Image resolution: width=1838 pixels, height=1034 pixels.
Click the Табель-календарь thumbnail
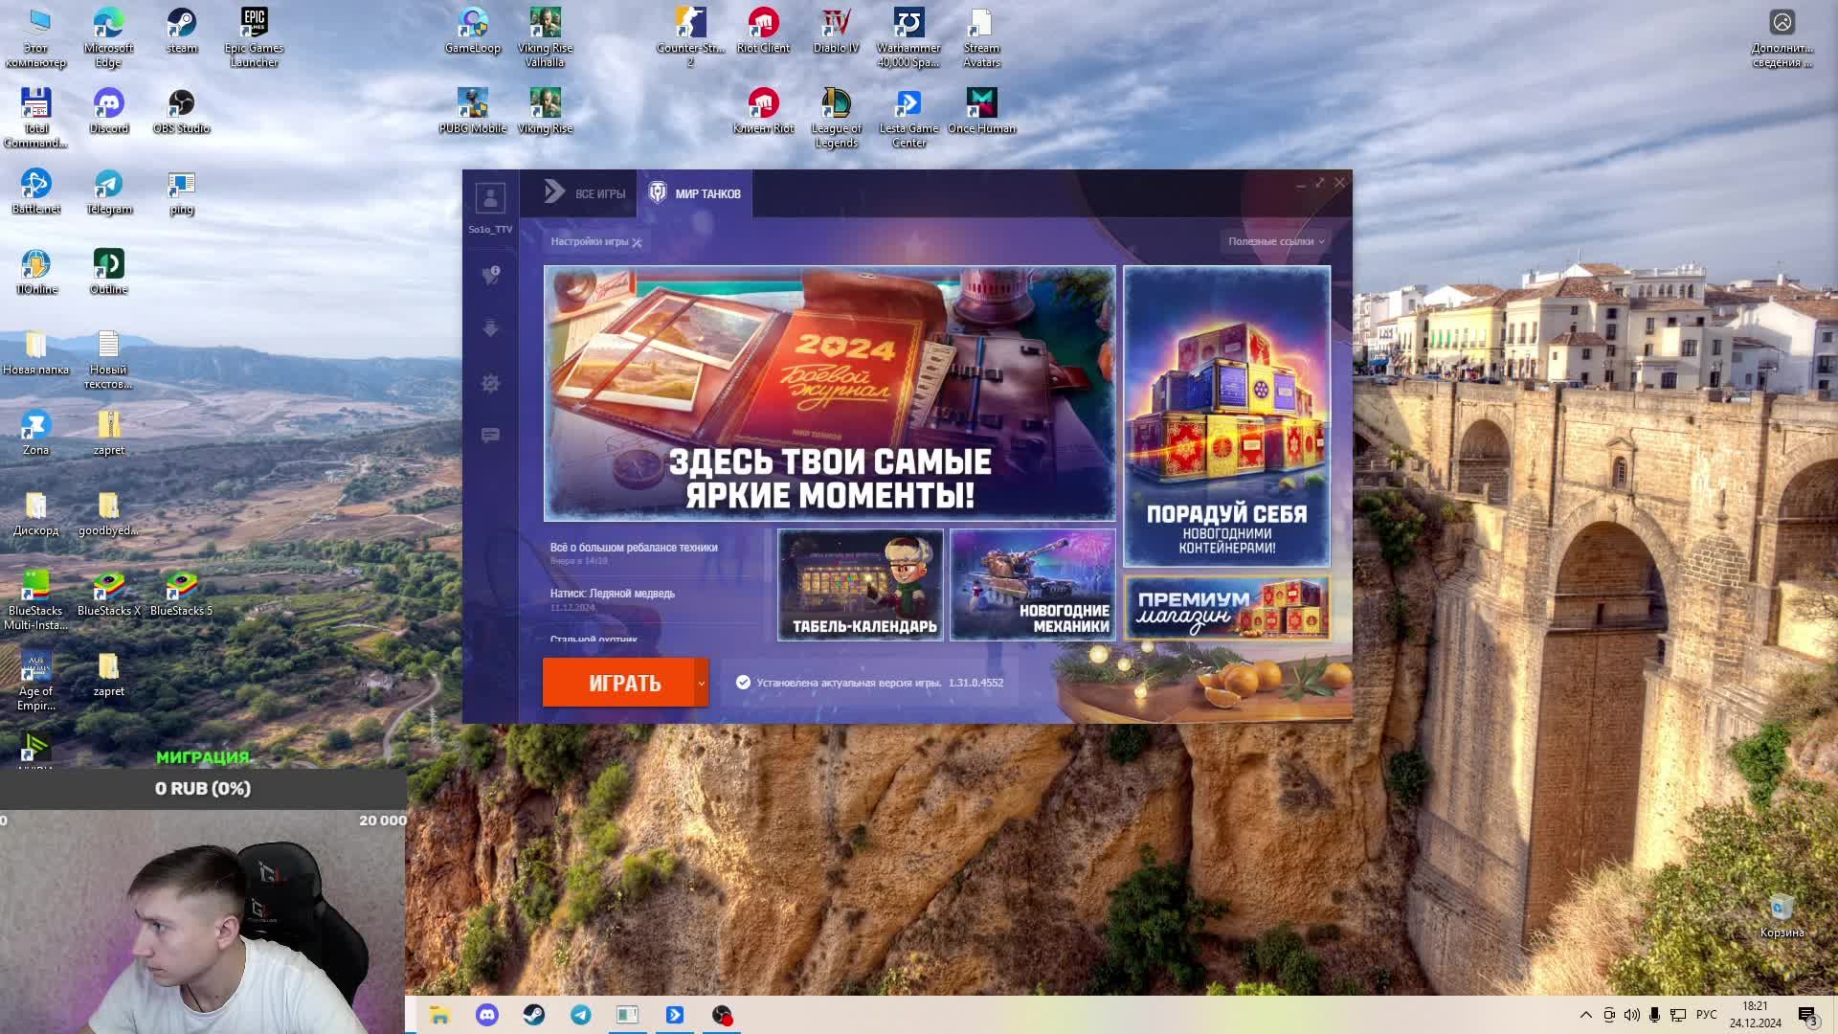click(860, 585)
